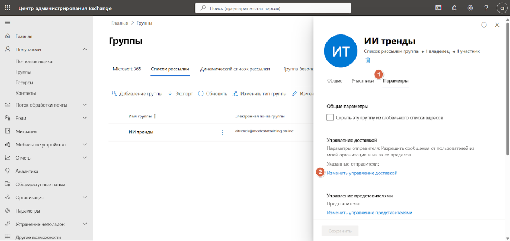The height and width of the screenshot is (241, 510).
Task: Open Группы in sidebar
Action: tap(24, 72)
